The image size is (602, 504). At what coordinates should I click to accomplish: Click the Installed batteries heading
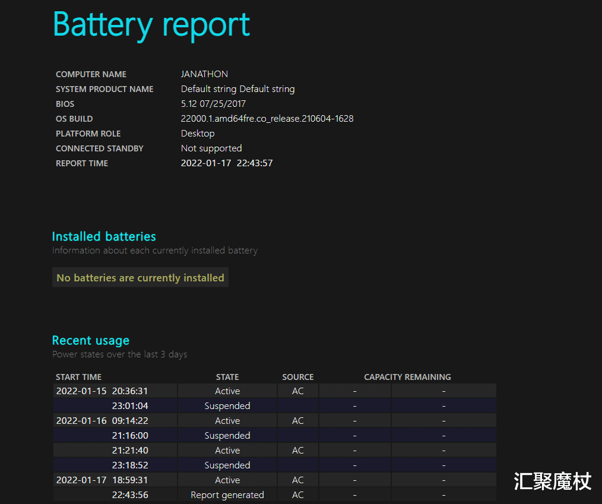(x=104, y=236)
